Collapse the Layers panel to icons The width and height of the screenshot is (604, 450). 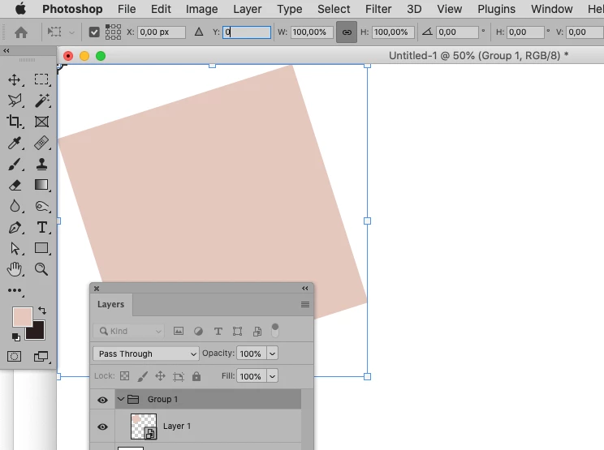305,288
